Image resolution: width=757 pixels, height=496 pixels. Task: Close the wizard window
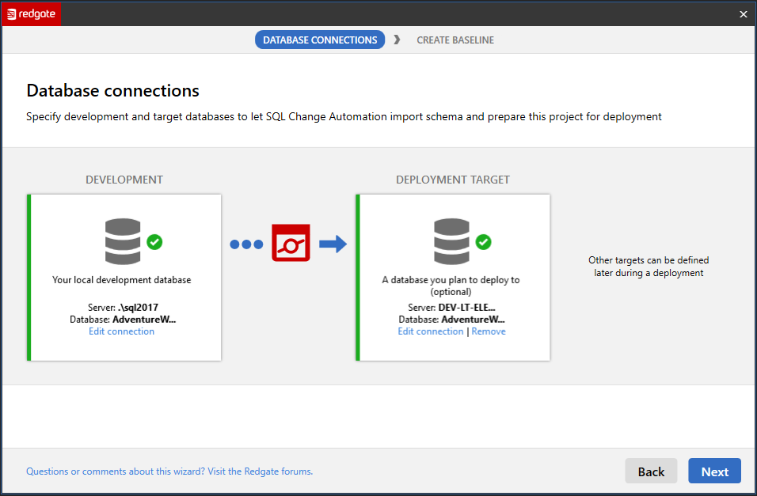pyautogui.click(x=743, y=13)
